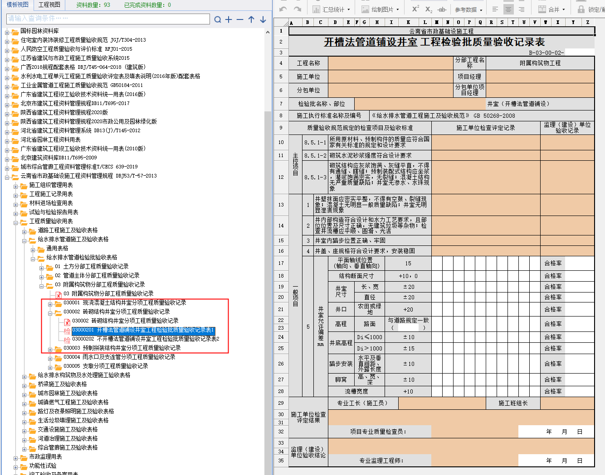Select 功能性试验 folder
This screenshot has width=605, height=475.
point(43,465)
